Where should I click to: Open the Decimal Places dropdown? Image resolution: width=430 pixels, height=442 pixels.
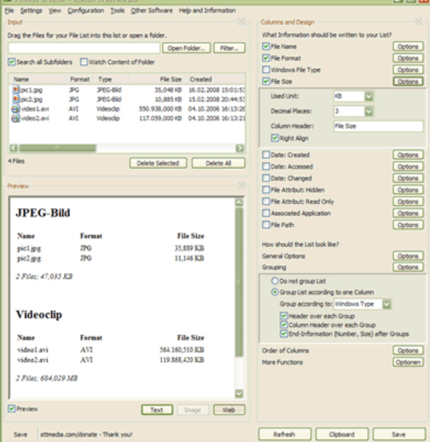tap(369, 112)
